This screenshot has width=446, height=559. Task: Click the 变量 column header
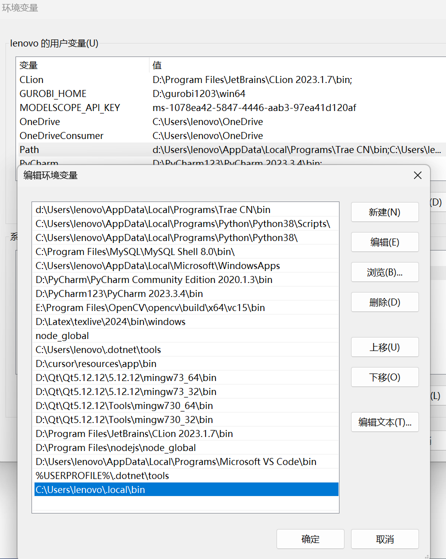(x=82, y=65)
